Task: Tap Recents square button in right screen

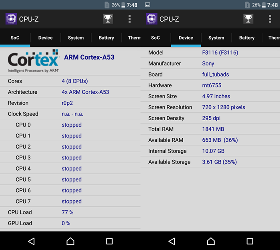Action: click(x=250, y=241)
